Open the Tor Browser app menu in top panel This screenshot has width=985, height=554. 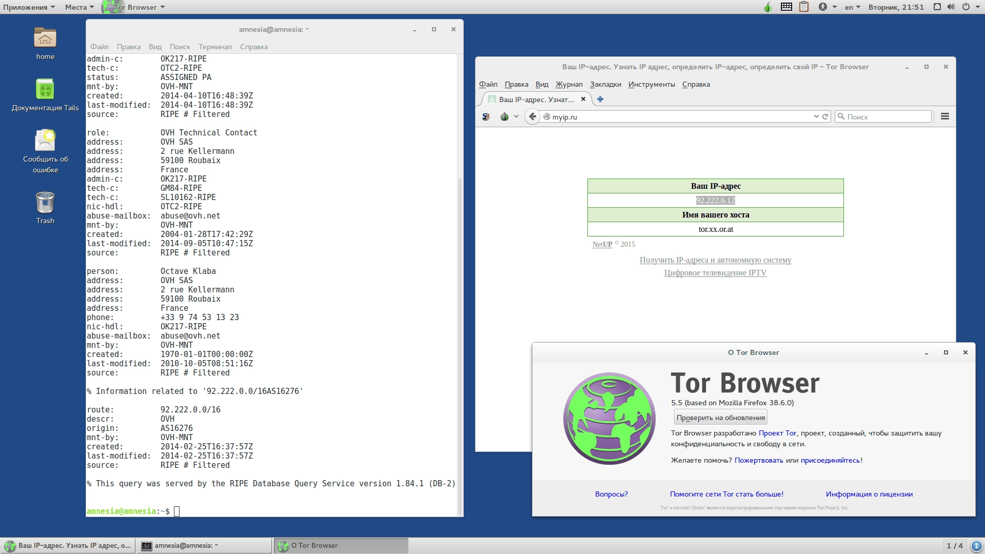134,7
